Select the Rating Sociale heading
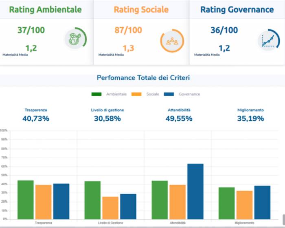The width and height of the screenshot is (285, 228). click(x=141, y=10)
